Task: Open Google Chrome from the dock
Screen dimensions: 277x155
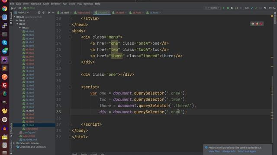Action: [x=5, y=9]
